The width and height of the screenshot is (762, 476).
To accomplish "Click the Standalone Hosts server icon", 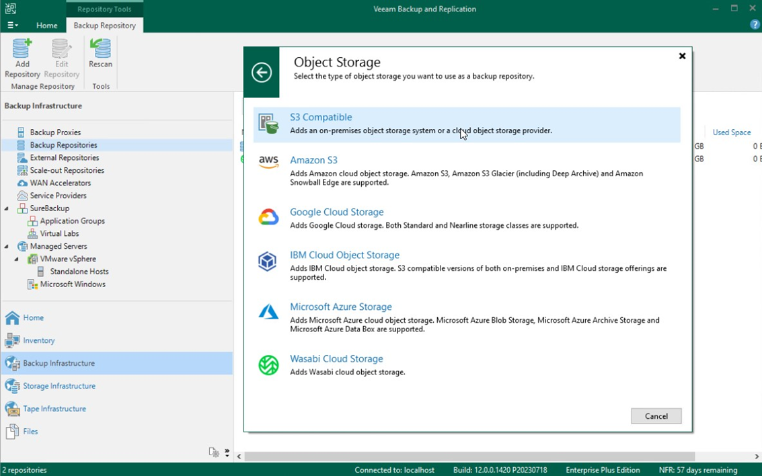I will (41, 271).
